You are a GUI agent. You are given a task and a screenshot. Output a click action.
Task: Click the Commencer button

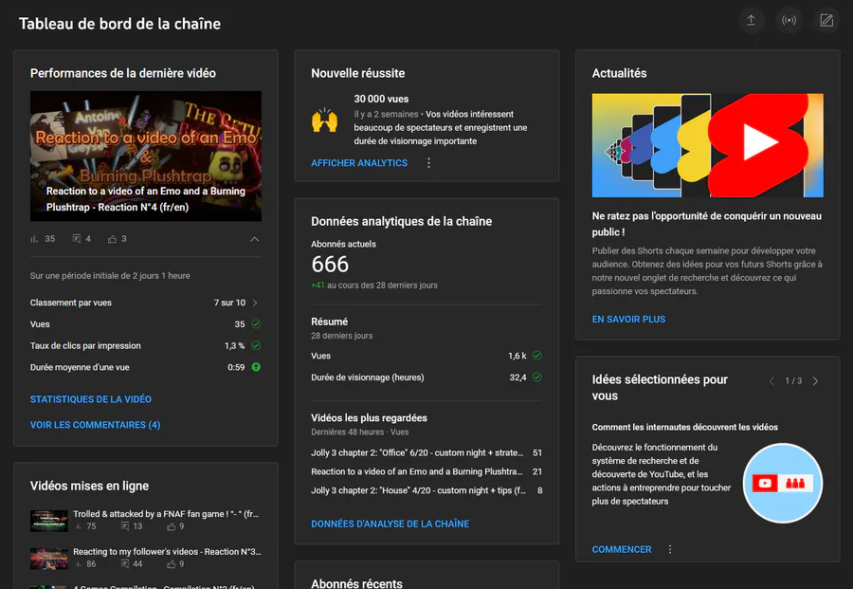click(x=621, y=549)
